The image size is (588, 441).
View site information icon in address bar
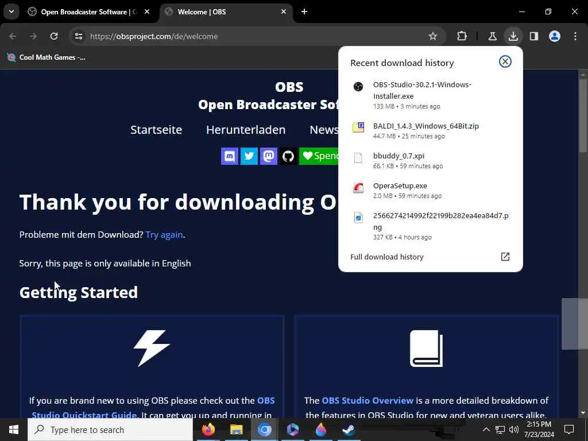pyautogui.click(x=78, y=36)
